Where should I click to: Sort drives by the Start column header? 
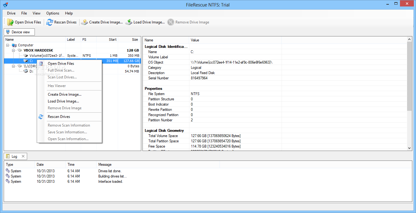(107, 40)
